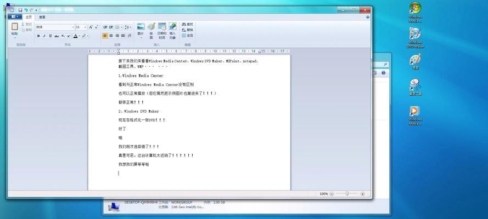This screenshot has height=219, width=488.
Task: Open the WordPad application menu button
Action: [x=15, y=17]
